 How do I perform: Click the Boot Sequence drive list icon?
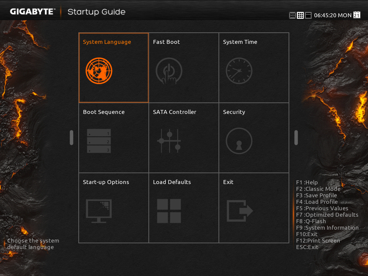99,141
